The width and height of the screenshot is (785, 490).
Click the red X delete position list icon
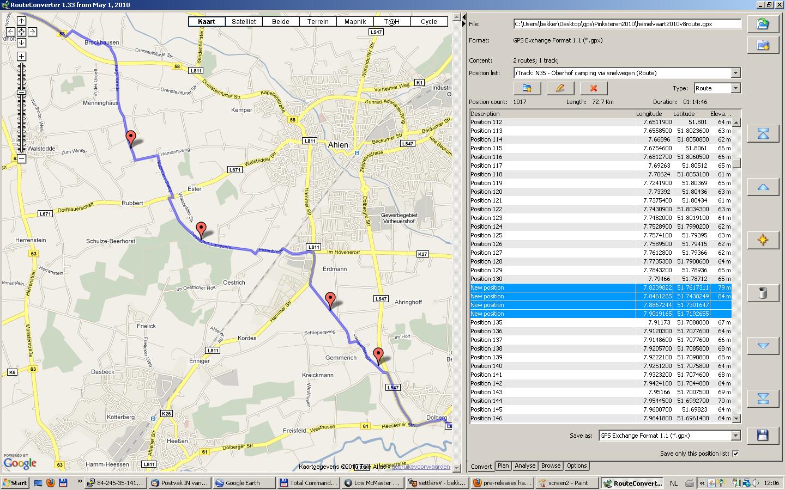[x=593, y=88]
